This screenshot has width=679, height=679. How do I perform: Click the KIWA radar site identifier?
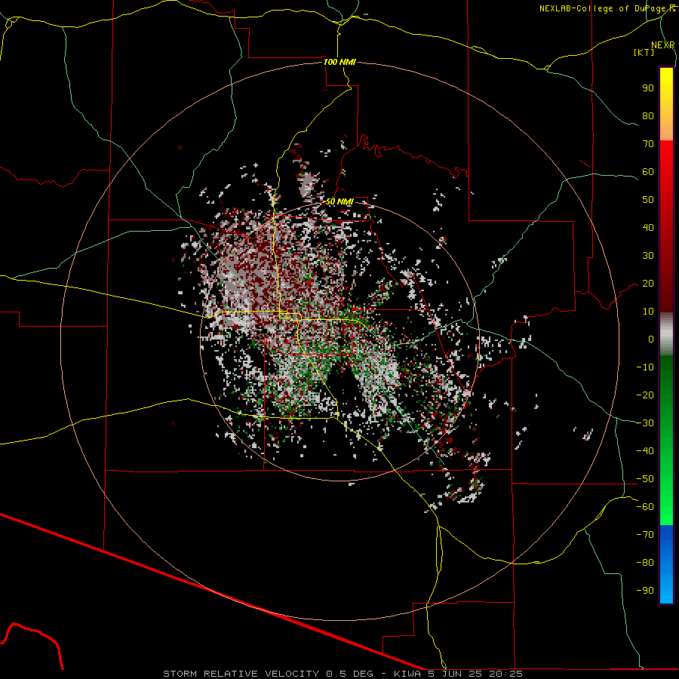tap(407, 674)
